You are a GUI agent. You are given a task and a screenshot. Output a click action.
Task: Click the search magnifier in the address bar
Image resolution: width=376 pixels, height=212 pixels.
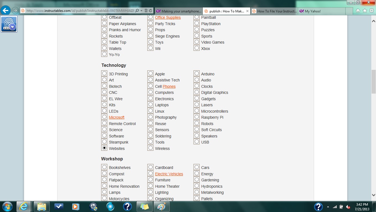pos(137,11)
